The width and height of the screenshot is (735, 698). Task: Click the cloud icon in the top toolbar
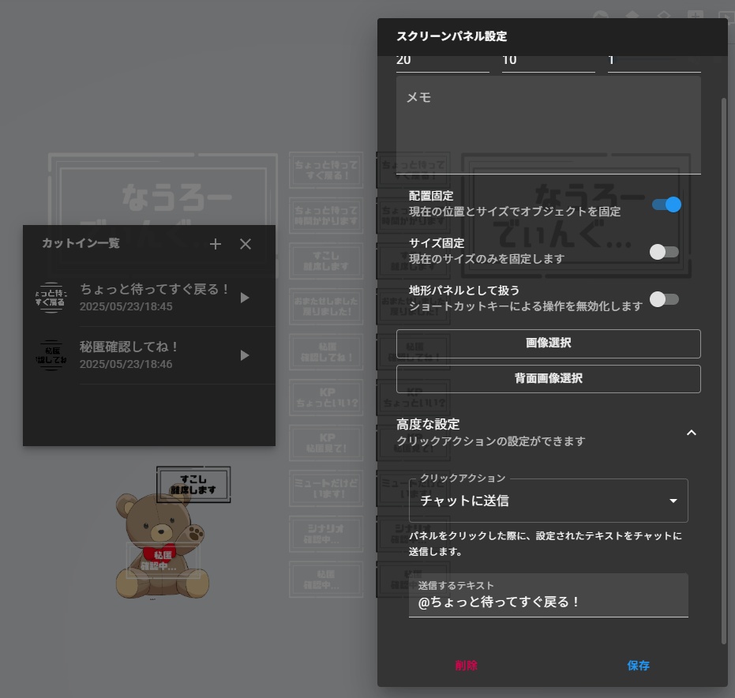601,14
